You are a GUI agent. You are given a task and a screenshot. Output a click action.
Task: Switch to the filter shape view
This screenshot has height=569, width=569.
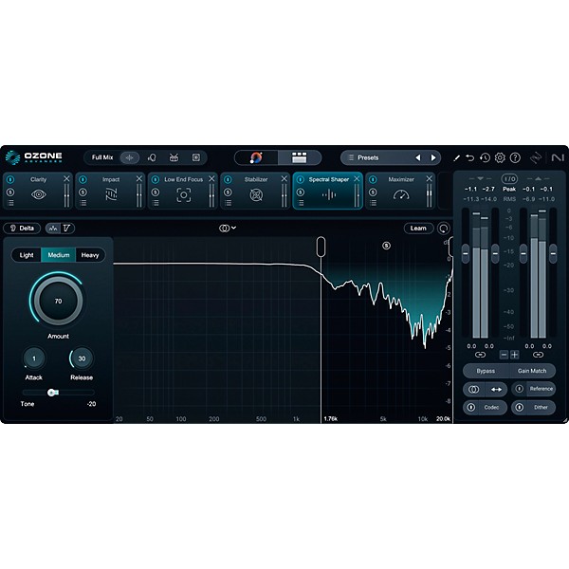67,229
